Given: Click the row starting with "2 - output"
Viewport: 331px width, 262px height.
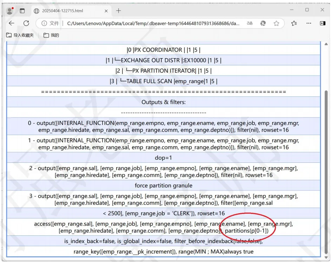Looking at the screenshot, I should 163,172.
